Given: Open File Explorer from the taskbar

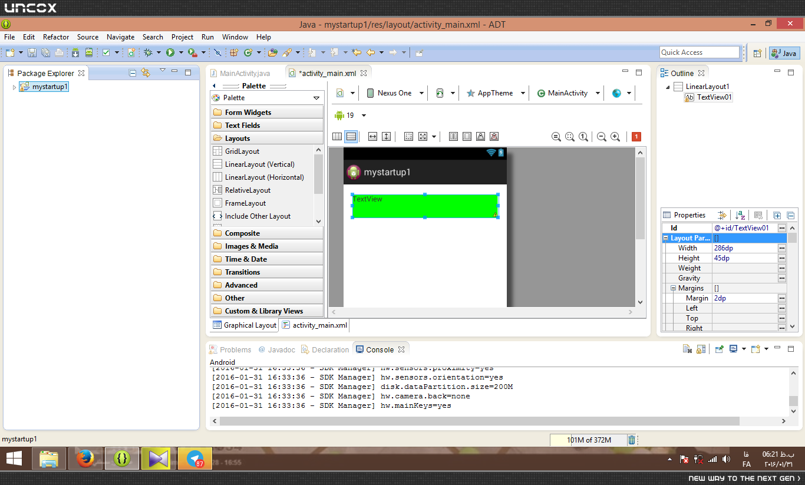Looking at the screenshot, I should tap(50, 458).
